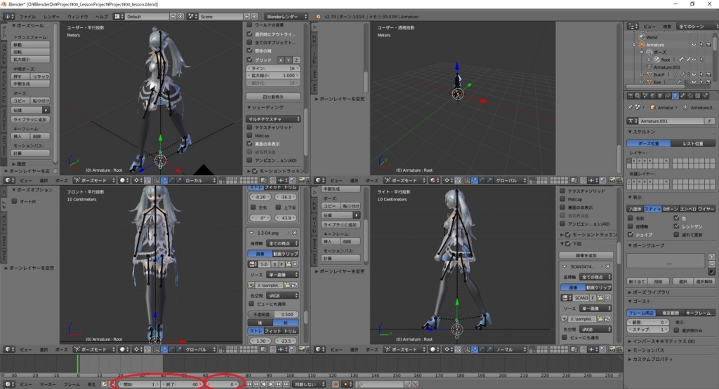Toggle the Z axis grid button
The width and height of the screenshot is (719, 389).
point(296,60)
